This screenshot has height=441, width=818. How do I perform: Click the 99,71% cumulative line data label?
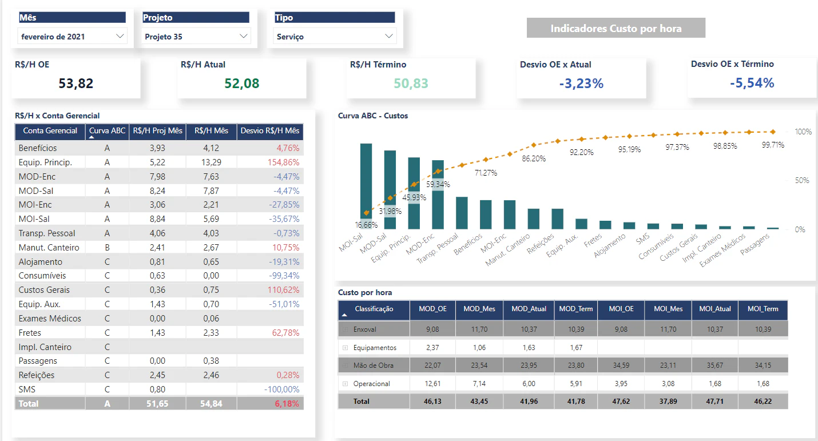tap(773, 145)
